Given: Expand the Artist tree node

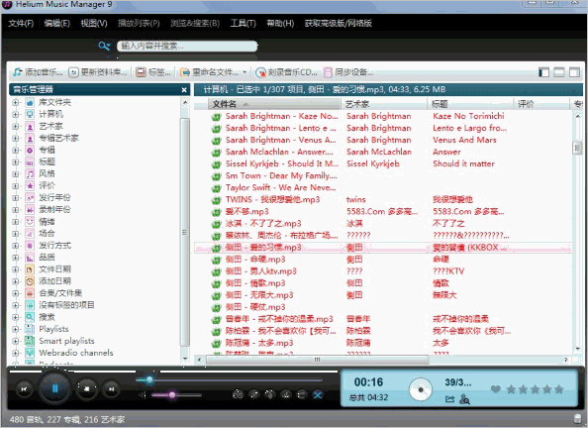Looking at the screenshot, I should click(16, 127).
